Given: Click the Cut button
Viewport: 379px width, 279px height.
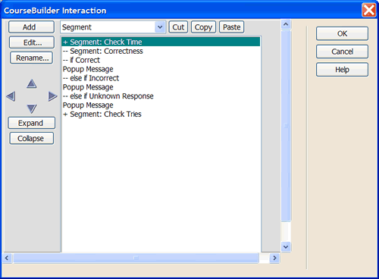Looking at the screenshot, I should coord(178,27).
